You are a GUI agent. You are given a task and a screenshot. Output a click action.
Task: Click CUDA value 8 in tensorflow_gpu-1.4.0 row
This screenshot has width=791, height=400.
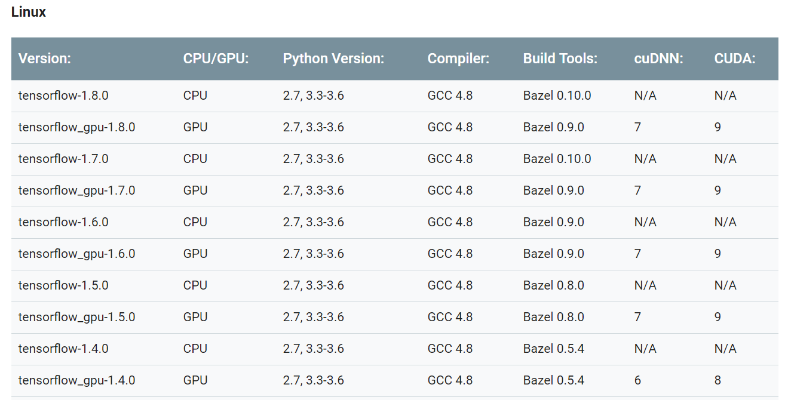pyautogui.click(x=718, y=380)
